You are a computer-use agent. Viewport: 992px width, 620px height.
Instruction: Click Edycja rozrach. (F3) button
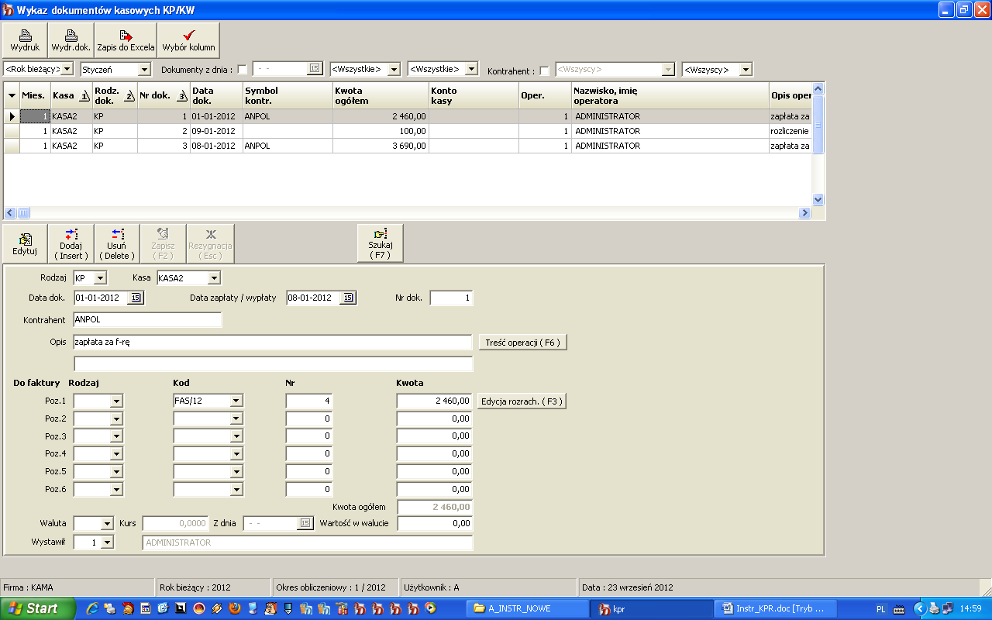[x=522, y=401]
